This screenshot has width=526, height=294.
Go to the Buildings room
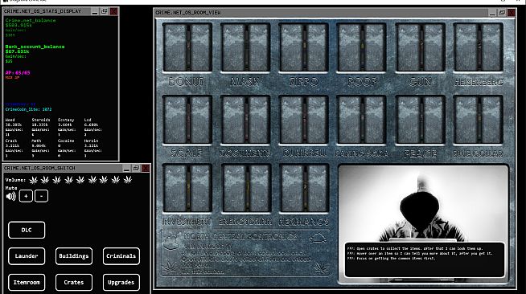point(74,256)
